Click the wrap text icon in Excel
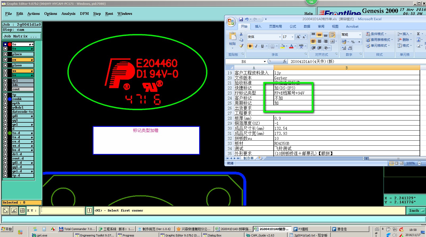Screen dimensions: 426x237 [332, 35]
